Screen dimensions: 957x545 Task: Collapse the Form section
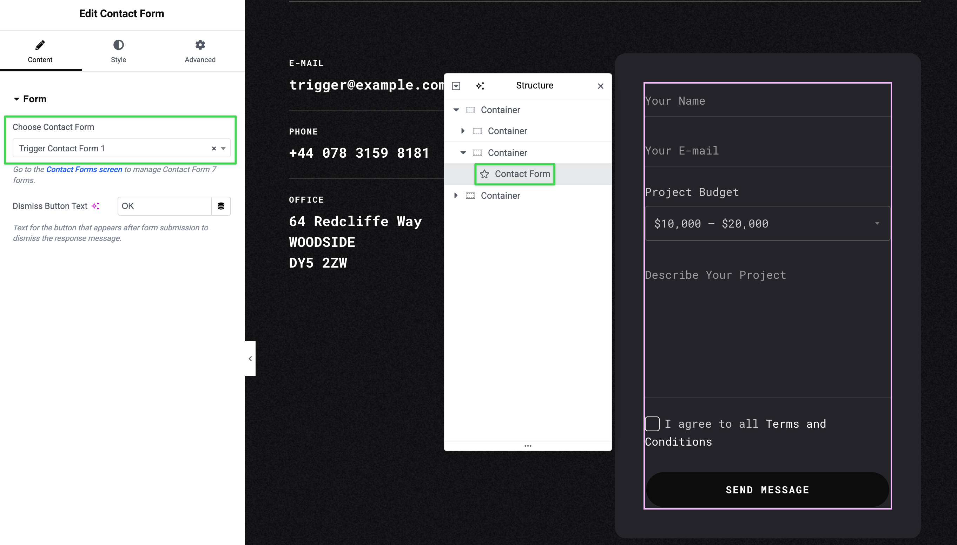tap(16, 99)
